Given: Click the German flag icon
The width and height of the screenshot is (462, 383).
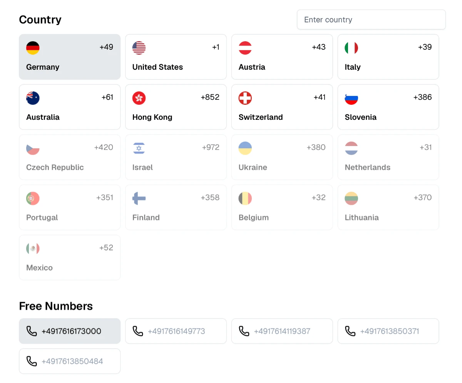Looking at the screenshot, I should click(x=33, y=48).
